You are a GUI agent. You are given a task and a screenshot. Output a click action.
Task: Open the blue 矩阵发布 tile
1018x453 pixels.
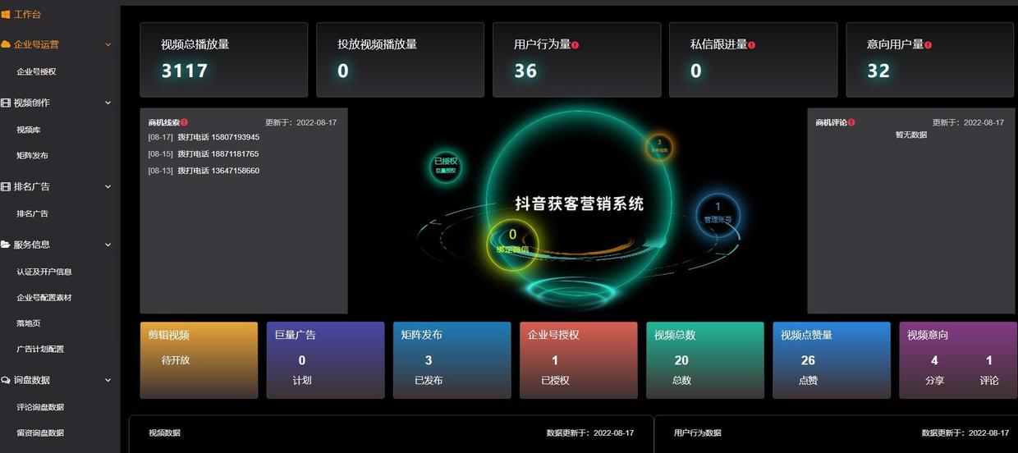[452, 360]
